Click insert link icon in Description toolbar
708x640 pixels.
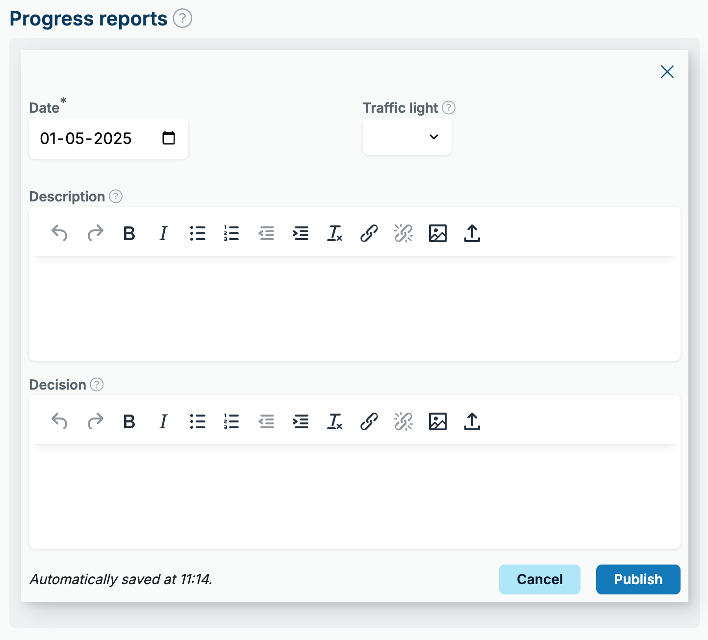[369, 233]
